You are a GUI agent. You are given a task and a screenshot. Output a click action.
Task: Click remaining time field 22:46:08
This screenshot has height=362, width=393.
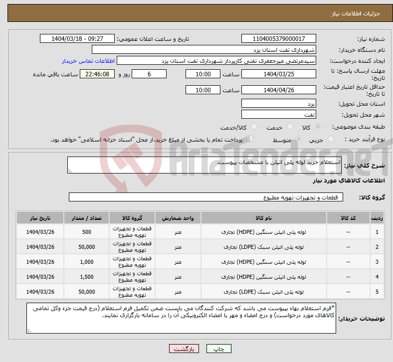click(97, 74)
